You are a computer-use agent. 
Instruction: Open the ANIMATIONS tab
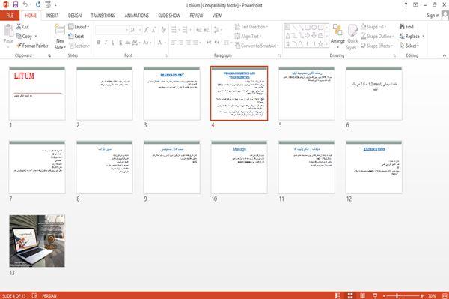[x=137, y=16]
